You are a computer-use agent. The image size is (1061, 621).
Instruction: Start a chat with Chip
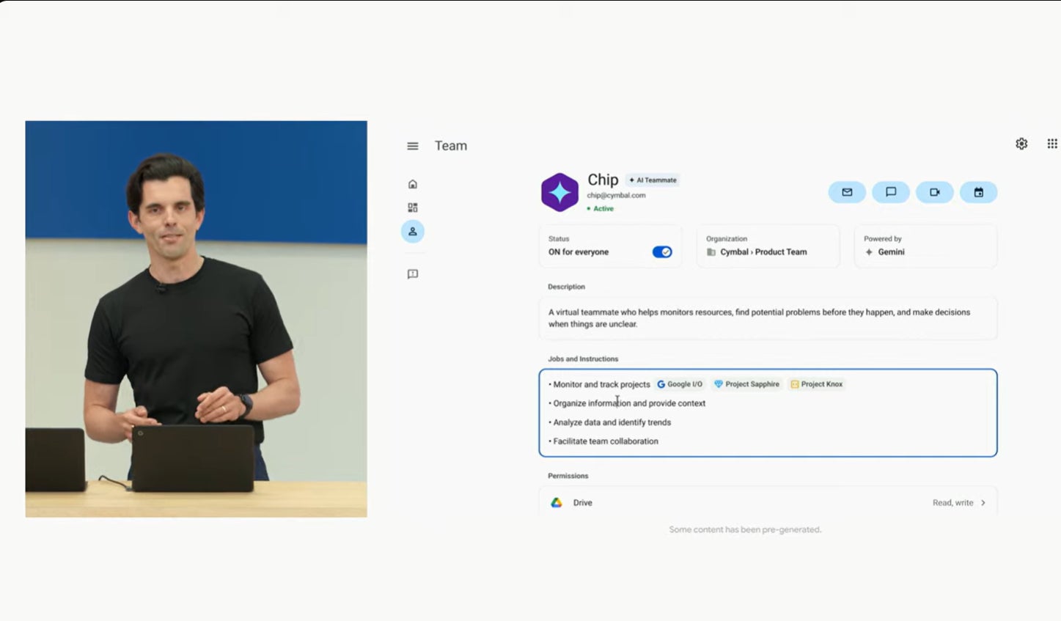(x=891, y=192)
